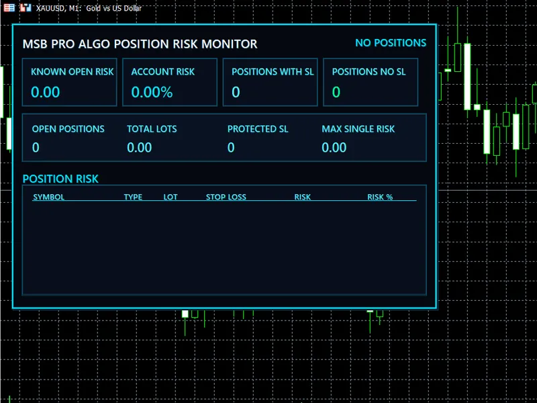Select the MSB PRO ALGO POSITION RISK MONITOR title
This screenshot has width=537, height=403.
[140, 44]
